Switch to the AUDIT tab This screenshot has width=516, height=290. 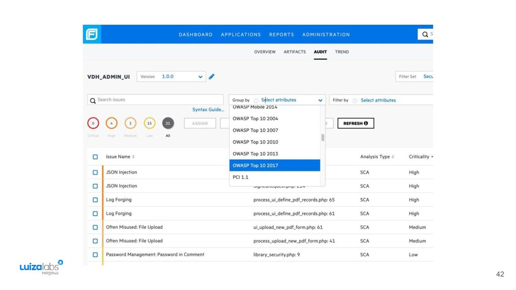320,52
